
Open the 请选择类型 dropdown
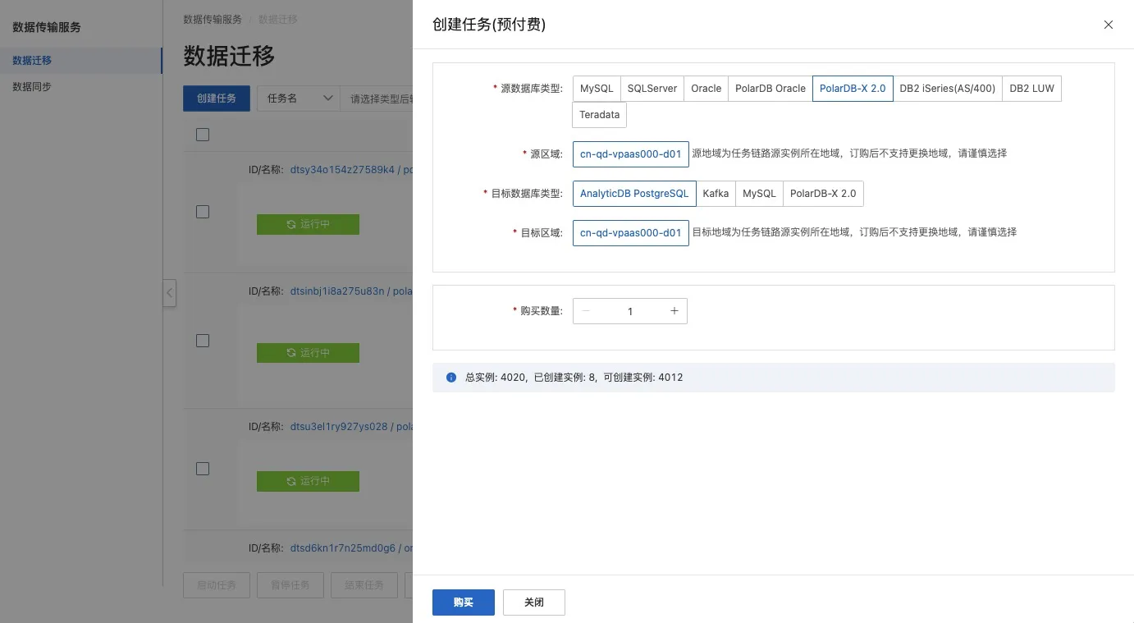coord(377,98)
